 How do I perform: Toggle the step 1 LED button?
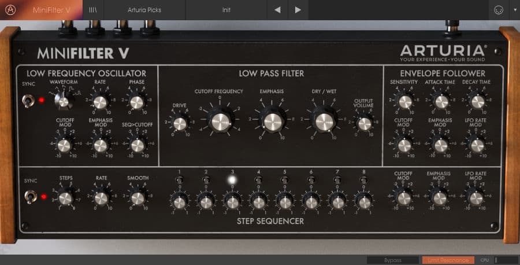coord(180,180)
